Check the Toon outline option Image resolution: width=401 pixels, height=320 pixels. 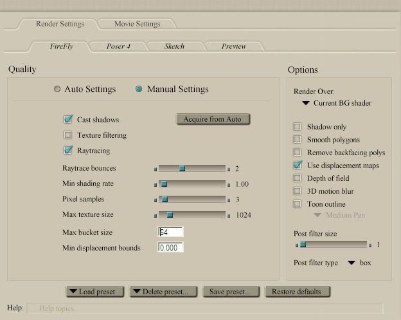click(x=297, y=204)
